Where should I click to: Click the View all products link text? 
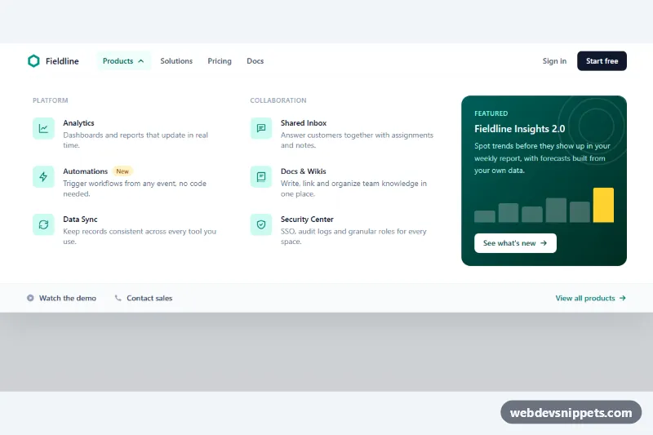[585, 298]
